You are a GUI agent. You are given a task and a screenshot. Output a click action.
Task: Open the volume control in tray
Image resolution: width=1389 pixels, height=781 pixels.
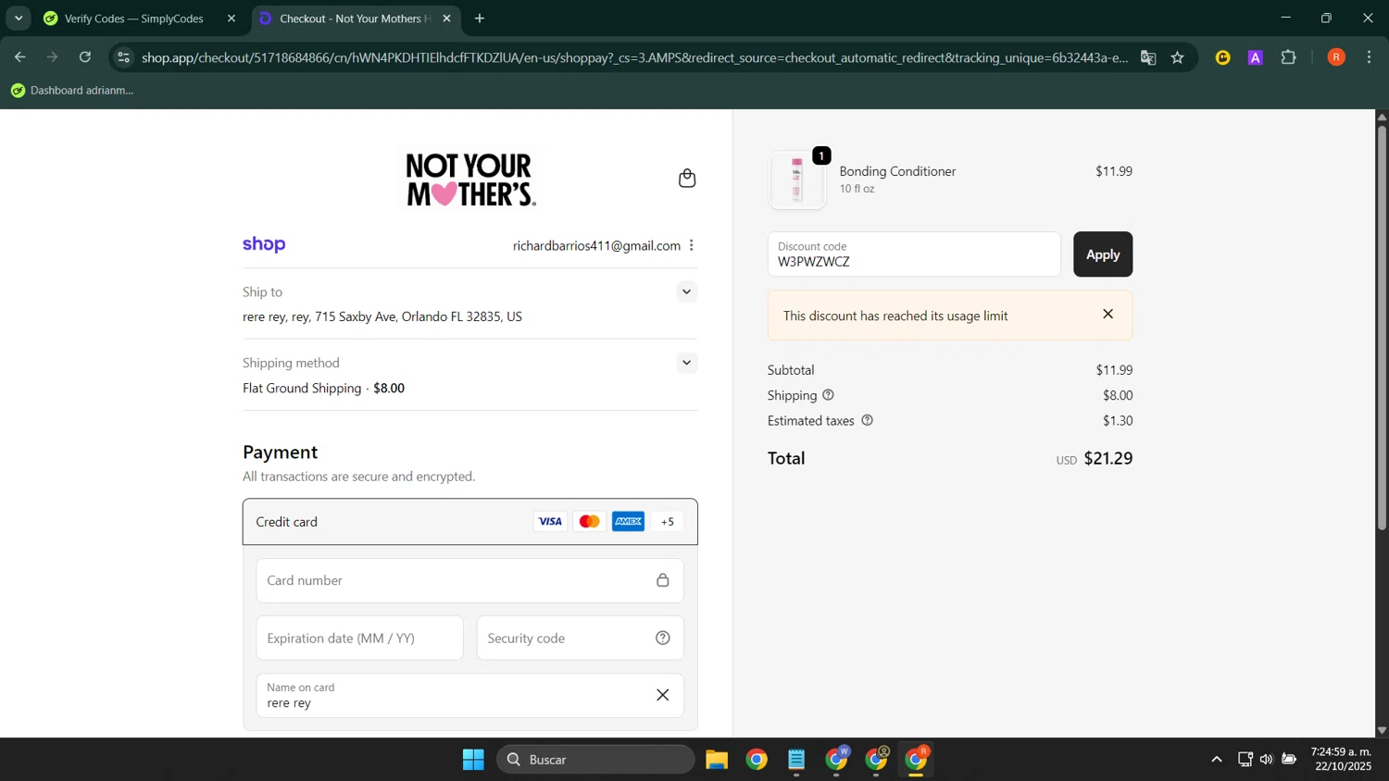click(1266, 760)
